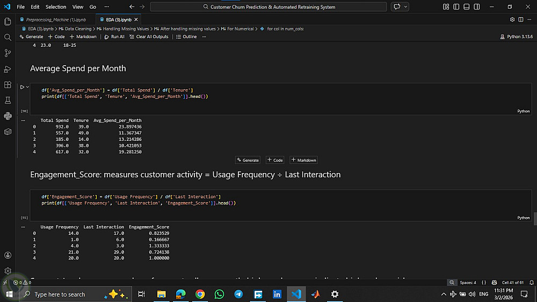Expand run options arrow beside cell run button
This screenshot has width=537, height=302.
click(27, 87)
